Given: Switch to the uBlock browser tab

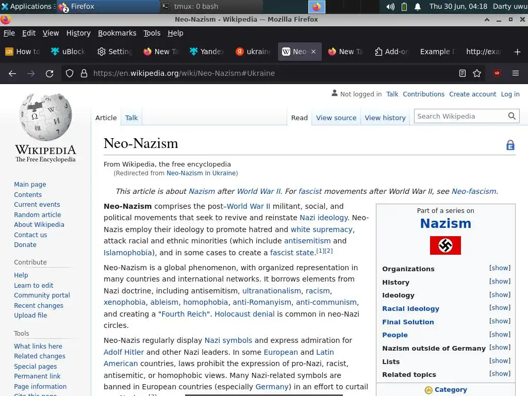Looking at the screenshot, I should (x=69, y=52).
